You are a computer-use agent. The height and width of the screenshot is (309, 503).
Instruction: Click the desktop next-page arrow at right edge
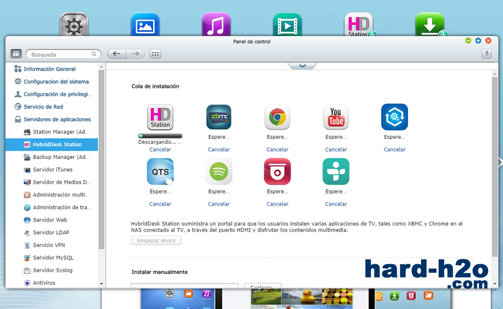pyautogui.click(x=500, y=162)
